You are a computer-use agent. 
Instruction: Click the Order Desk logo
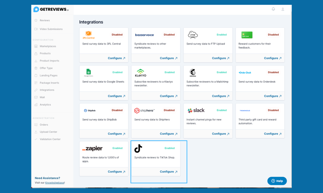click(245, 73)
